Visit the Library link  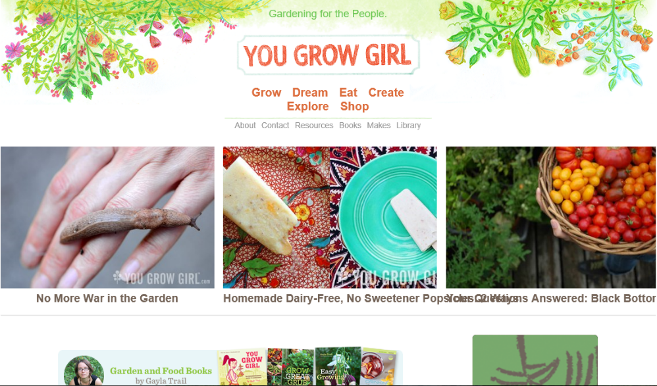409,125
